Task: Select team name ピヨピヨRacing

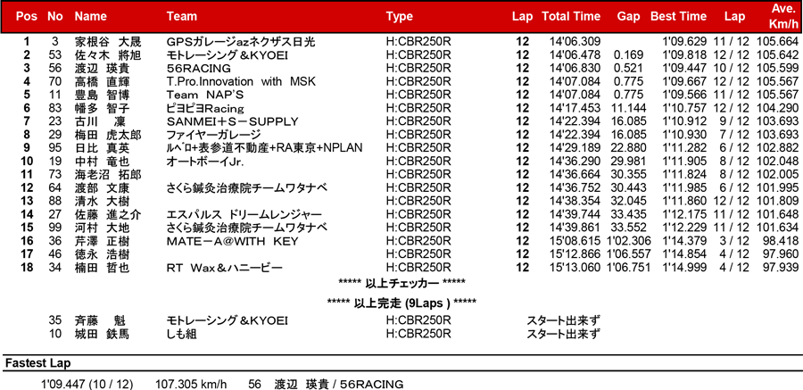Action: [x=205, y=108]
